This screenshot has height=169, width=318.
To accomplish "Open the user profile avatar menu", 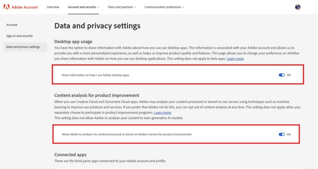I will pyautogui.click(x=298, y=7).
